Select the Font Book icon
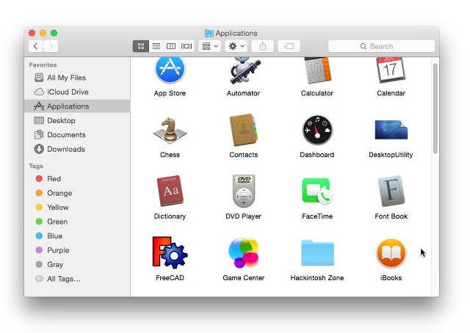The image size is (470, 333). (391, 191)
